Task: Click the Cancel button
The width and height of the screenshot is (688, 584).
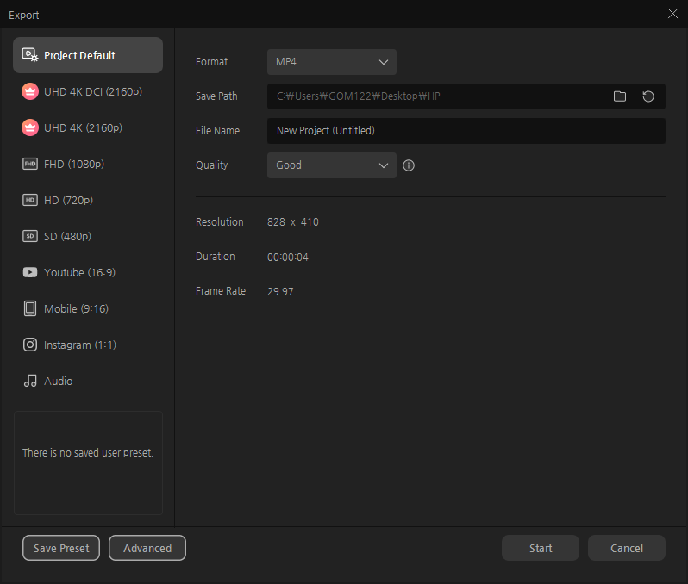Action: (x=626, y=548)
